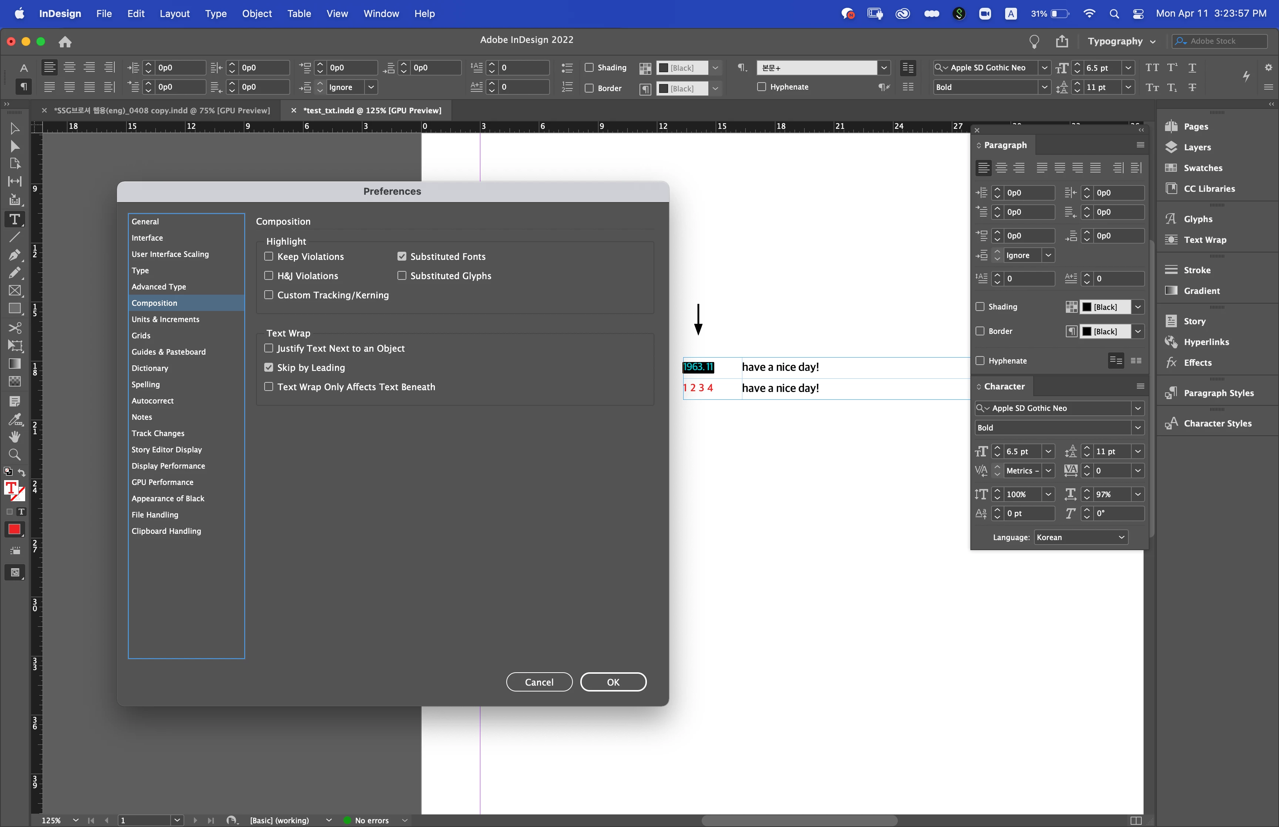Select the Zoom tool magnifier
Image resolution: width=1279 pixels, height=827 pixels.
pyautogui.click(x=14, y=455)
